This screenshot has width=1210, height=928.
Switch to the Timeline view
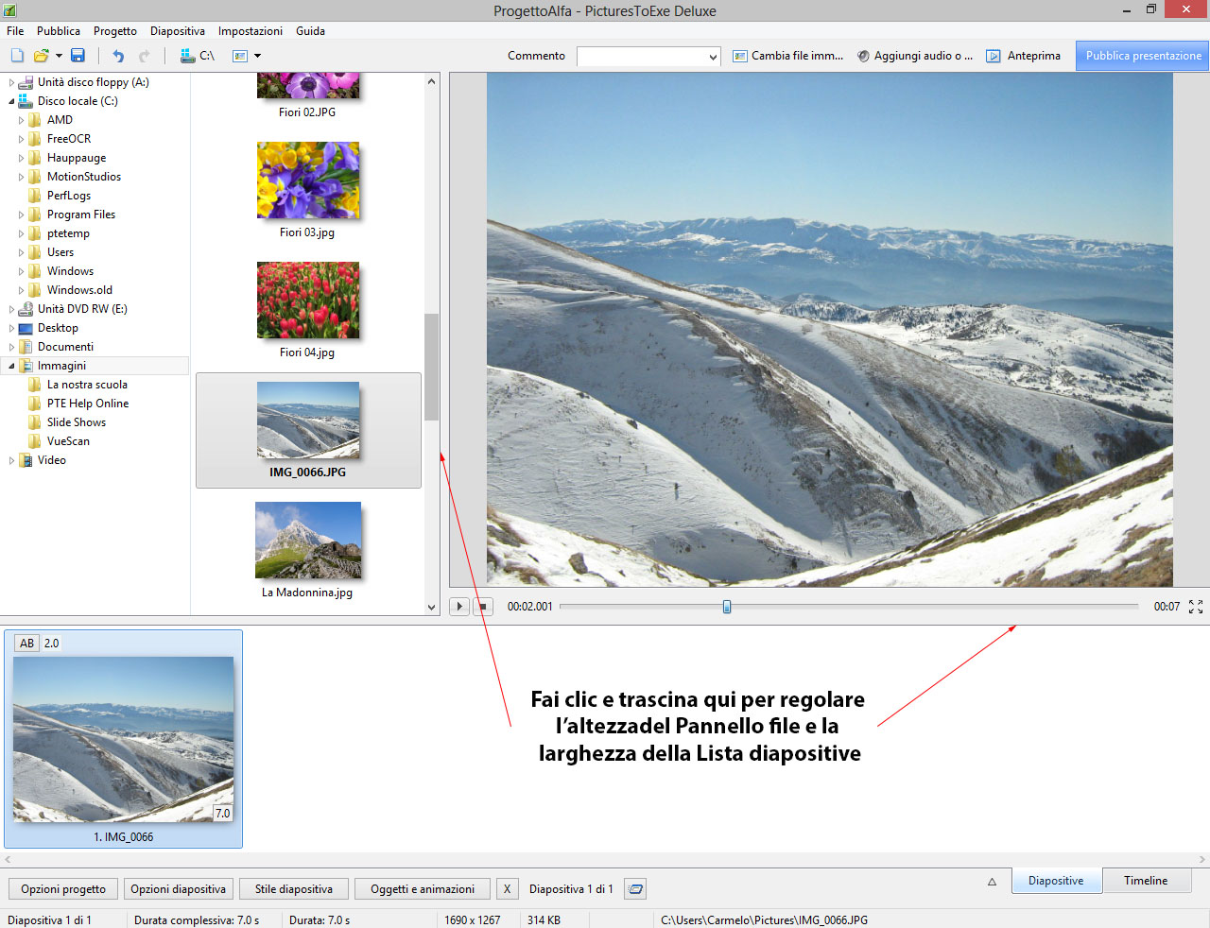pyautogui.click(x=1145, y=881)
